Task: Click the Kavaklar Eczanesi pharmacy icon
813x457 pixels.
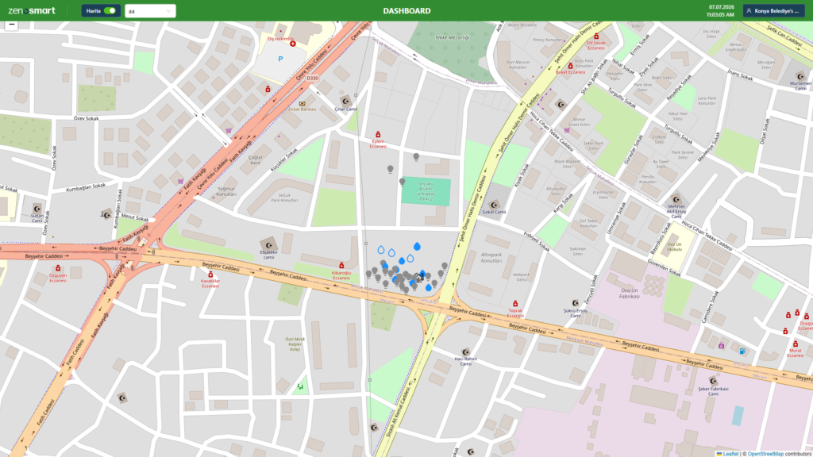Action: 210,275
